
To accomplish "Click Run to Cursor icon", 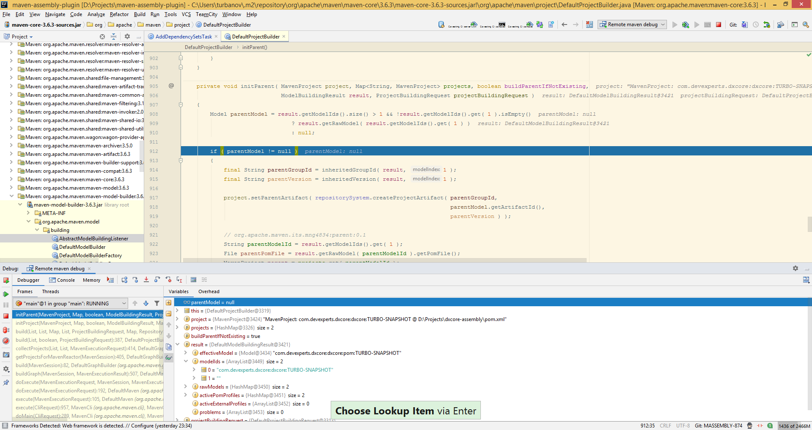I will (x=179, y=280).
